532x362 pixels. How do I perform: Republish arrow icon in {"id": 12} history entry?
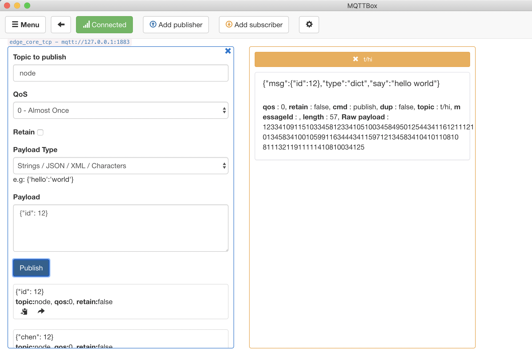(41, 311)
